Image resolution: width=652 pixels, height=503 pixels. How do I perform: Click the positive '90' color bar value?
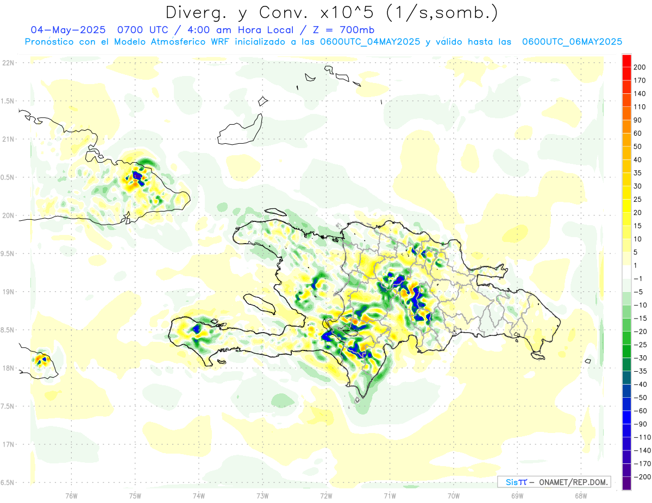(x=638, y=120)
